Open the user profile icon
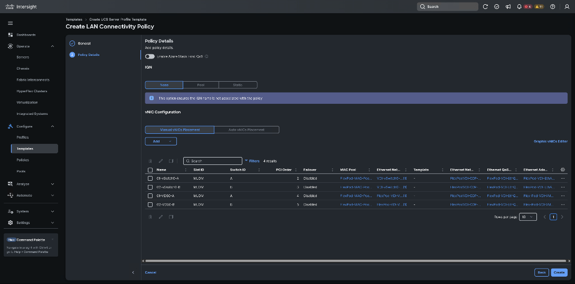 pos(567,7)
